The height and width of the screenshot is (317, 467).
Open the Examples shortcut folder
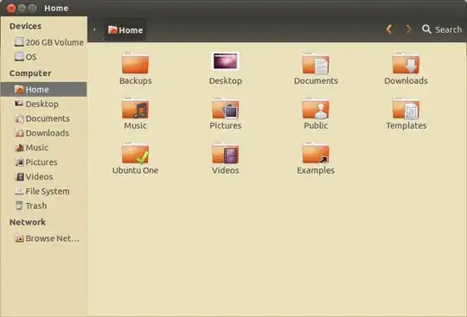click(316, 153)
